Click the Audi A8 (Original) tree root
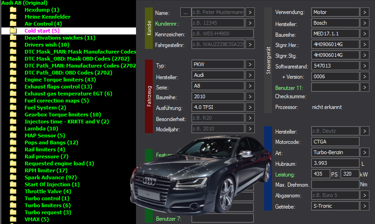Viewport: 375px width, 224px height. (x=24, y=3)
